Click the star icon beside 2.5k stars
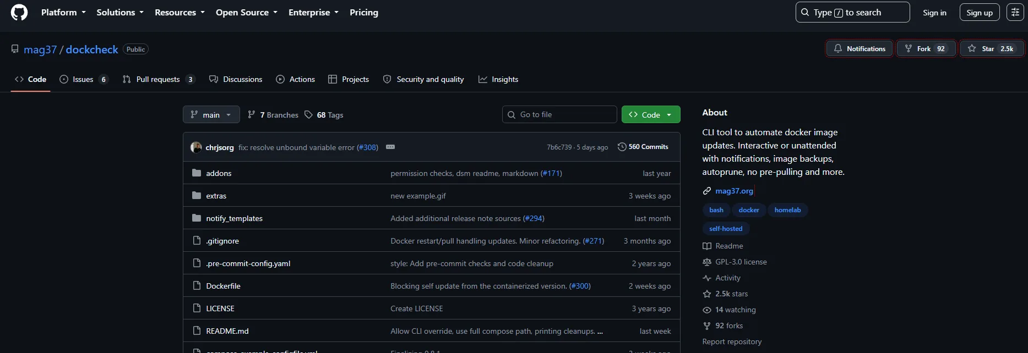 point(707,294)
